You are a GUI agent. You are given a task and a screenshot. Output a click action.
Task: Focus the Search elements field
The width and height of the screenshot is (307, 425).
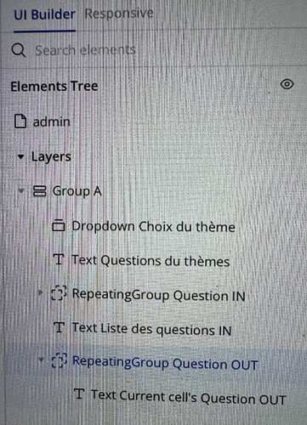tap(85, 50)
